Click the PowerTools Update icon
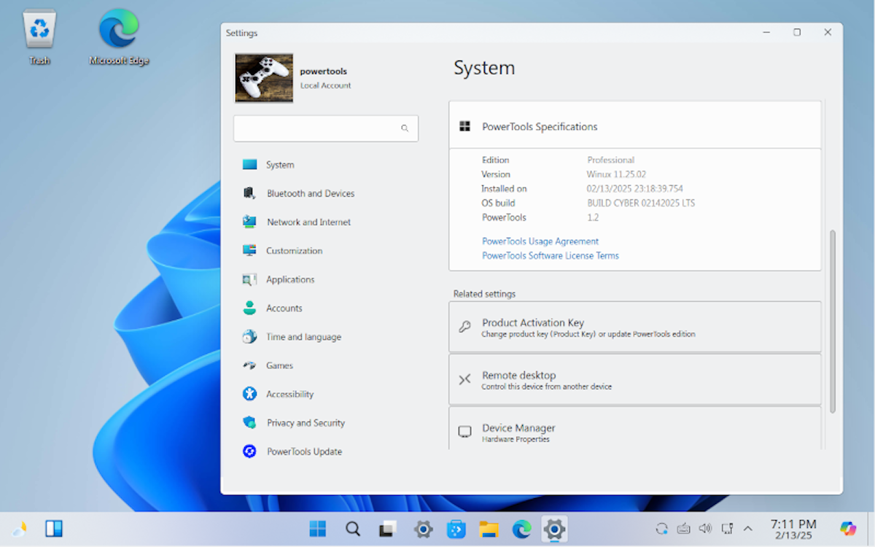The height and width of the screenshot is (547, 875). [250, 451]
